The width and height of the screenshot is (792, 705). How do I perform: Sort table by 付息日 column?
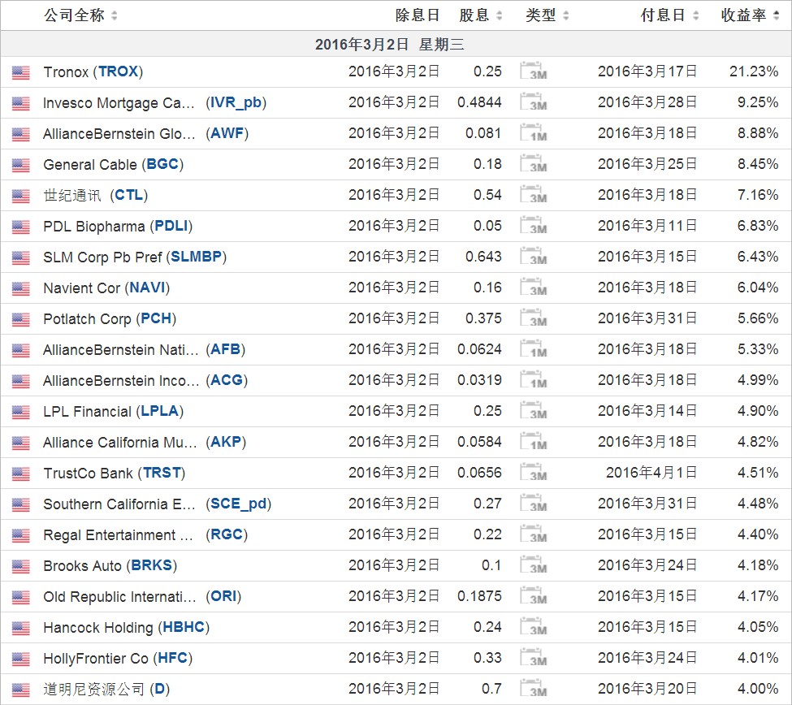pos(669,15)
